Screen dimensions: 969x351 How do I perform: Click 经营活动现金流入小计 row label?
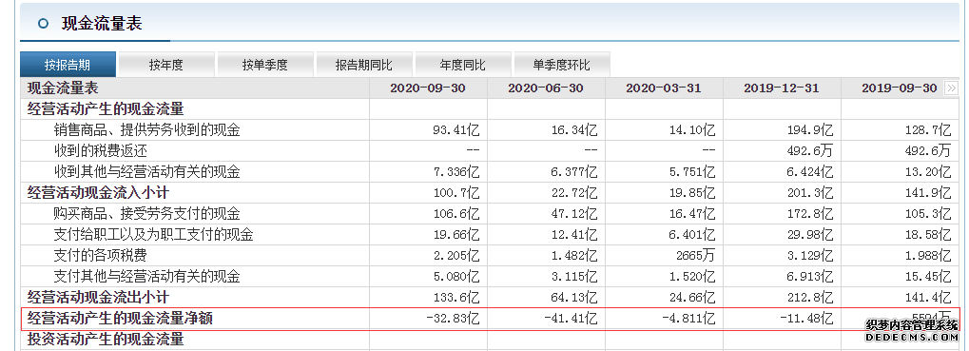pos(98,193)
